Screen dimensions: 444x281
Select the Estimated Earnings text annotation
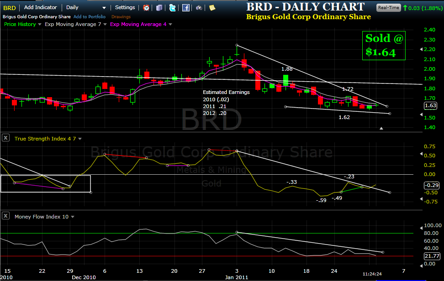(226, 103)
